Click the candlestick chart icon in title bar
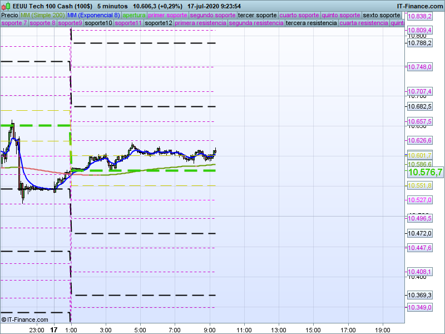The width and height of the screenshot is (445, 334). point(6,6)
